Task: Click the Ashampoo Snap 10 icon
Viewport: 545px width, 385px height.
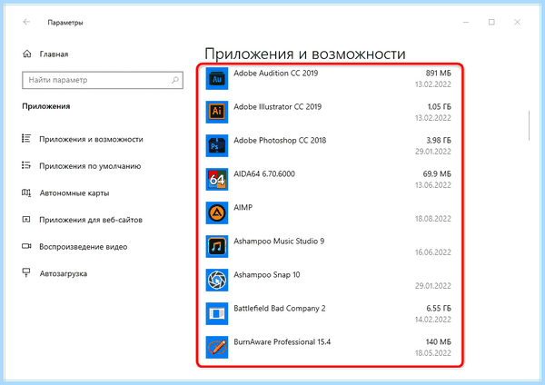Action: pyautogui.click(x=217, y=280)
